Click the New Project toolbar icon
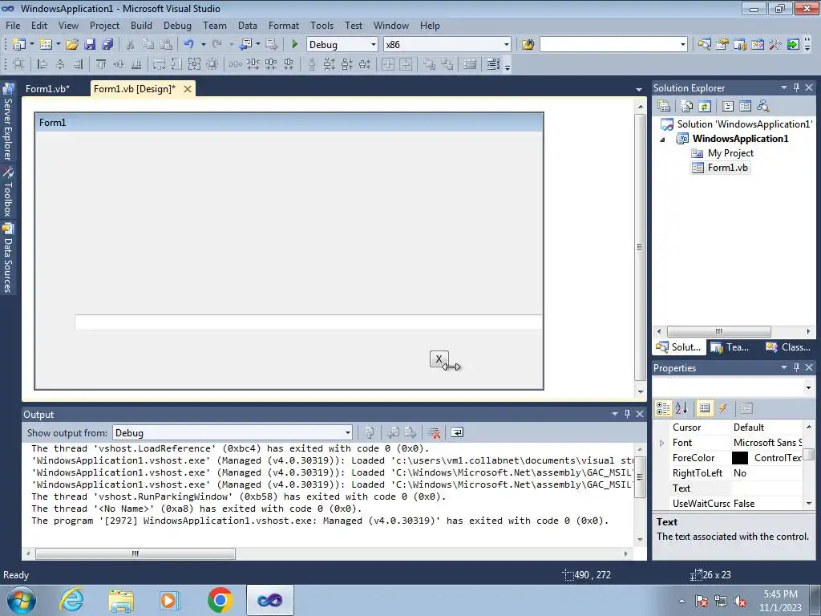This screenshot has width=821, height=616. pyautogui.click(x=19, y=45)
